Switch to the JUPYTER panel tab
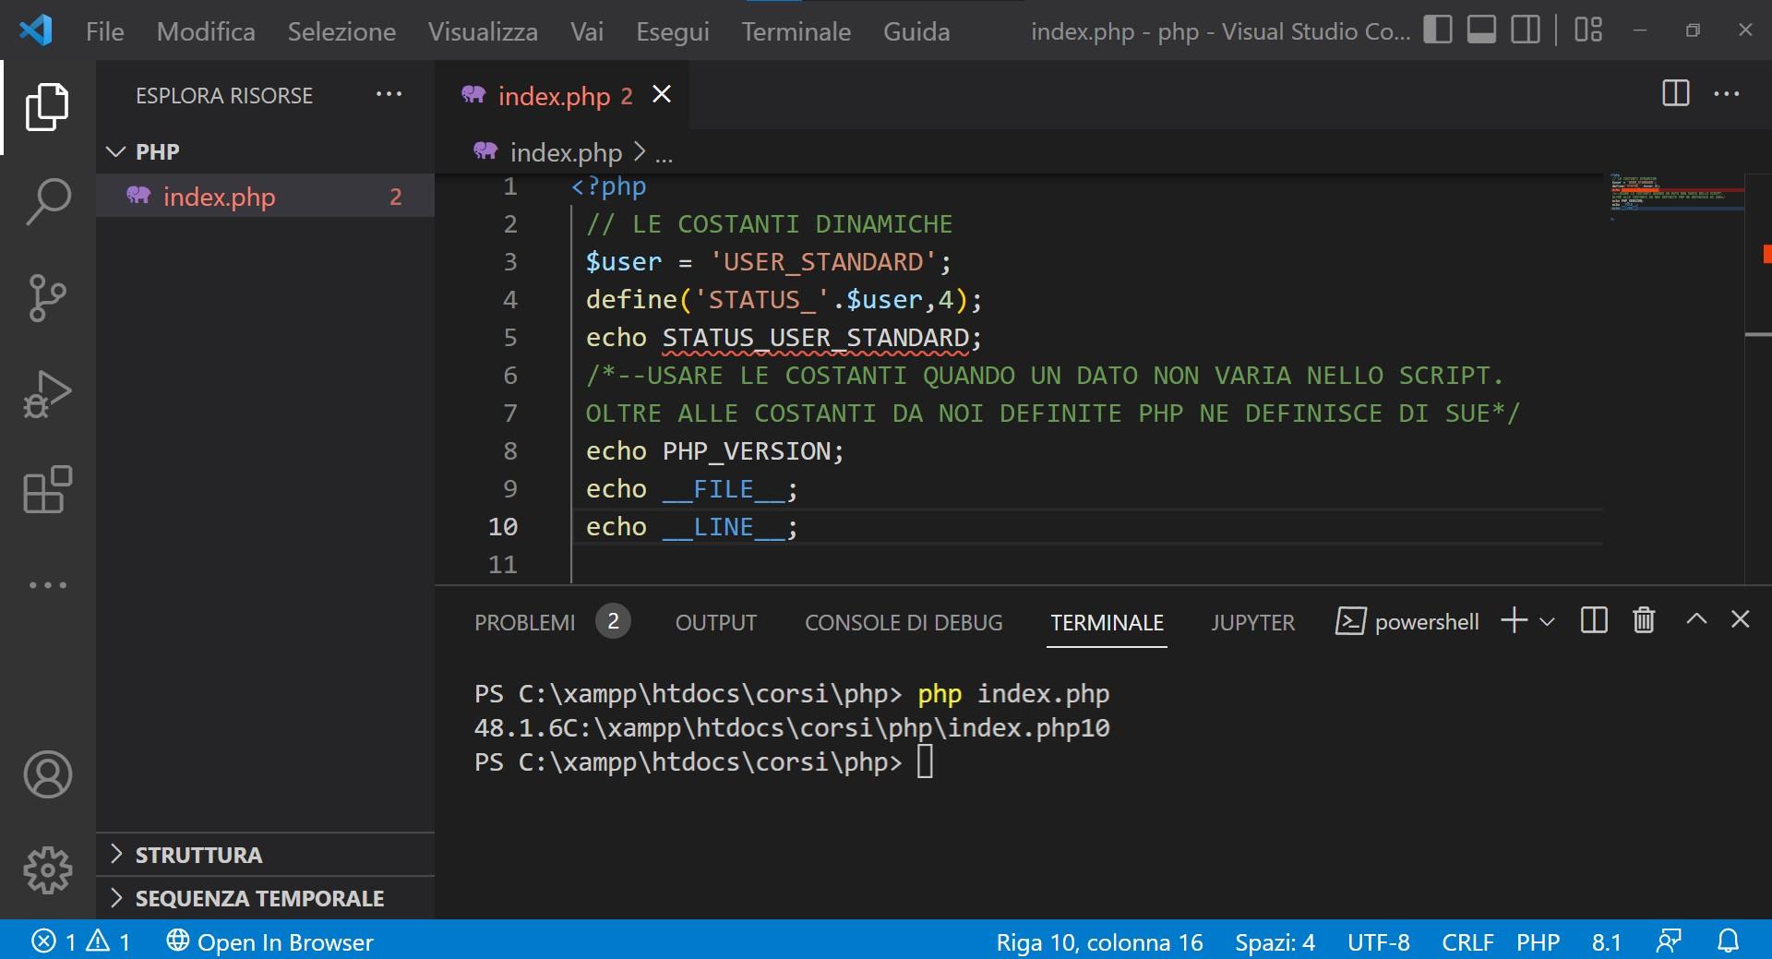This screenshot has width=1772, height=959. pos(1252,623)
